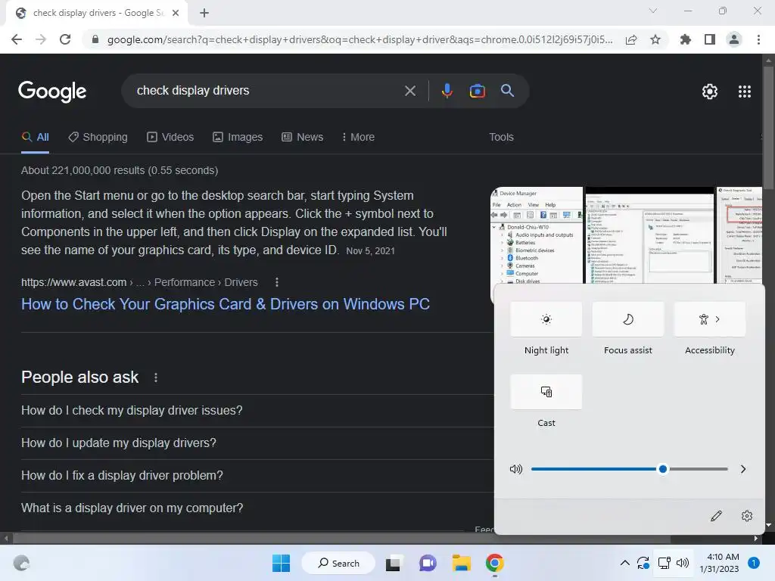Click the address bar URL
775x581 pixels.
[359, 39]
